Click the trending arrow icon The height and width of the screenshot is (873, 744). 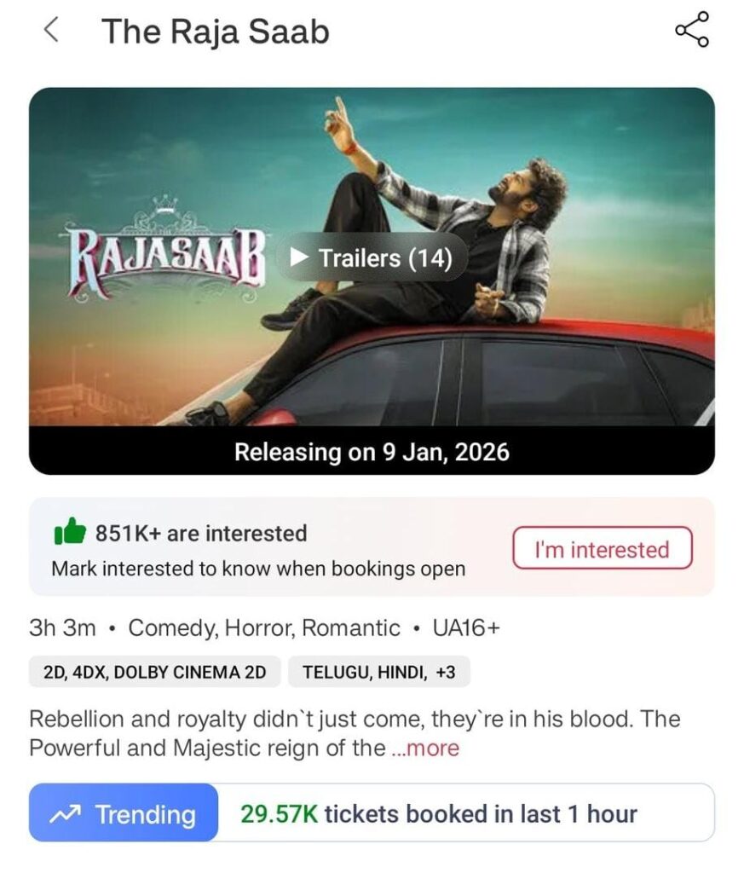pos(66,814)
